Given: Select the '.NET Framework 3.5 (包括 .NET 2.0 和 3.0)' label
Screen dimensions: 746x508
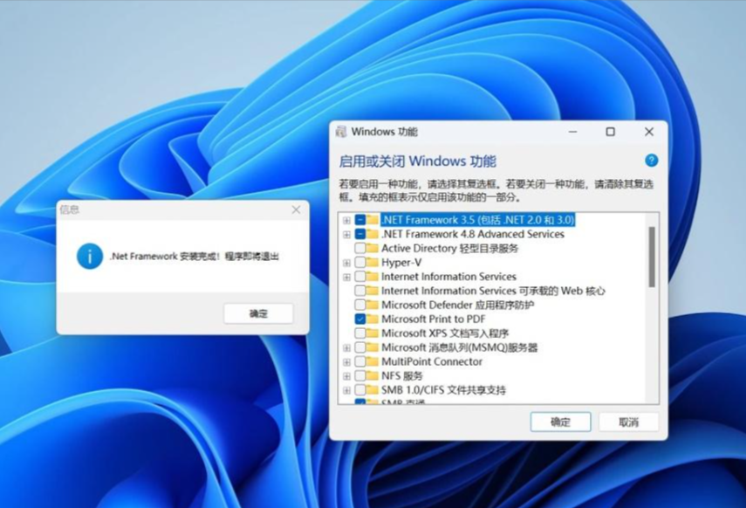Looking at the screenshot, I should 477,220.
